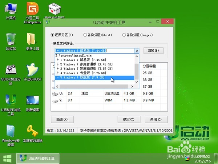Launch the Diskgenius partition tool icon
Viewport: 218px width, 164px height.
[x=33, y=13]
